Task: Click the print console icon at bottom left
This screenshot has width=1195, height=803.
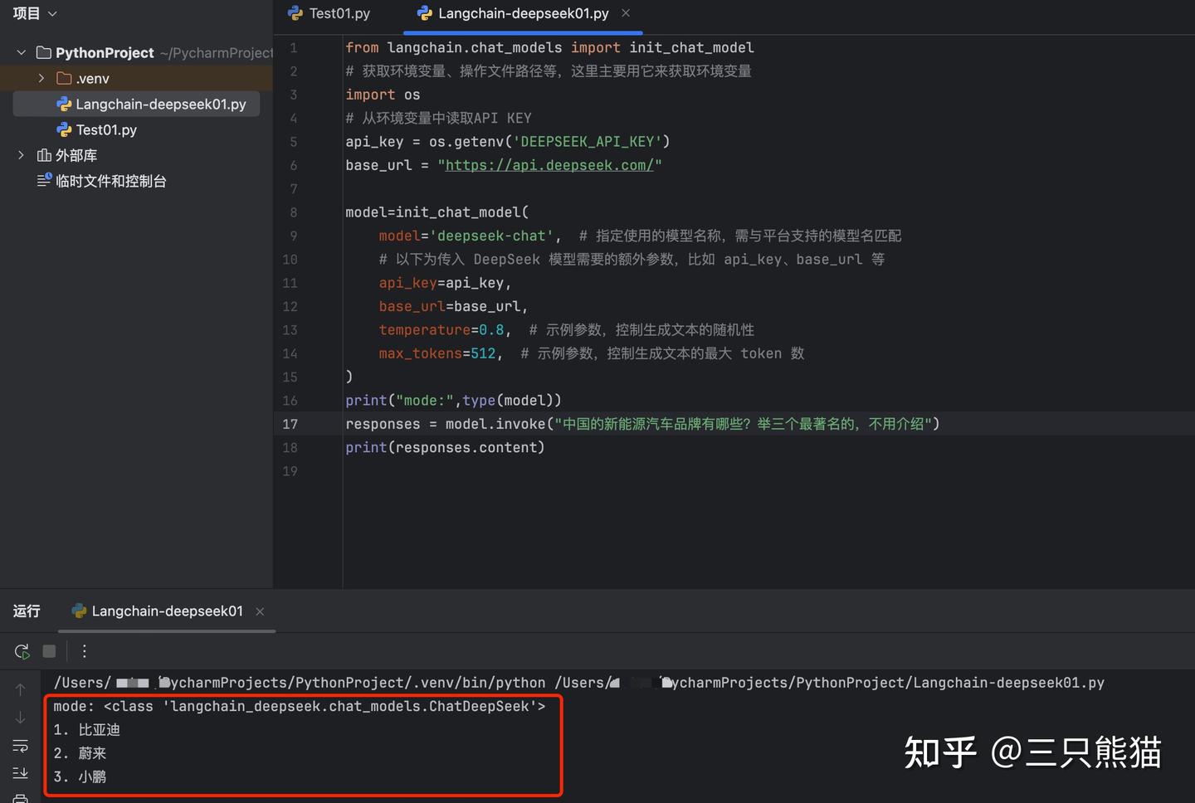Action: (21, 796)
